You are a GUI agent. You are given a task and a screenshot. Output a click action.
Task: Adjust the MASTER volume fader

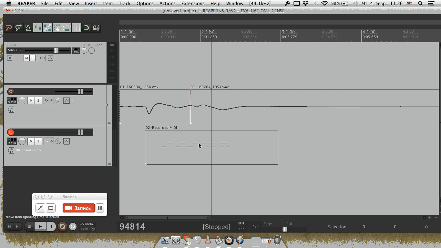coord(56,50)
